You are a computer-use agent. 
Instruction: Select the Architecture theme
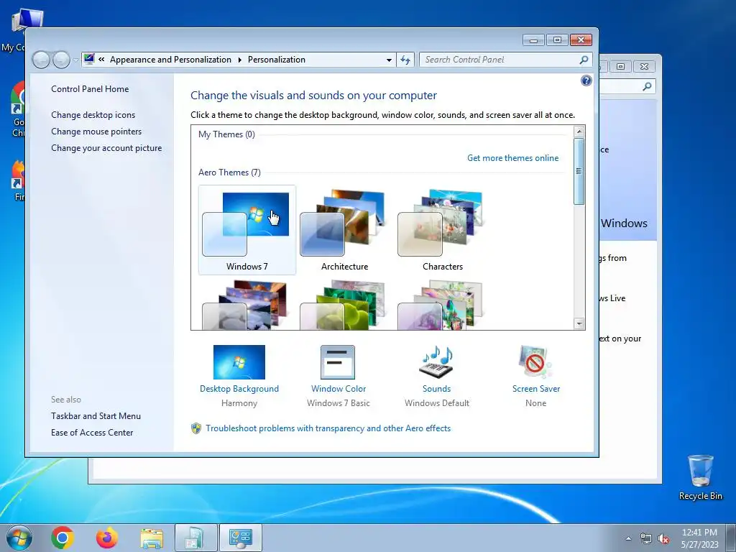tap(344, 230)
